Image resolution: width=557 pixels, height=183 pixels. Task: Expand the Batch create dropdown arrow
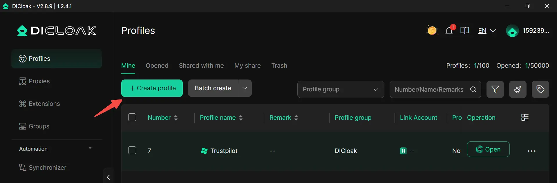[245, 88]
